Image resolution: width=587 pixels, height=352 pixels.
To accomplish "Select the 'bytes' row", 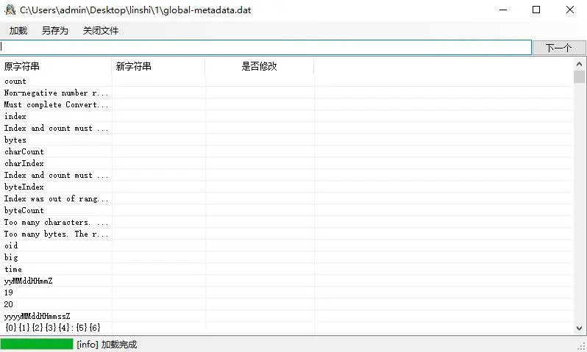I will click(286, 140).
